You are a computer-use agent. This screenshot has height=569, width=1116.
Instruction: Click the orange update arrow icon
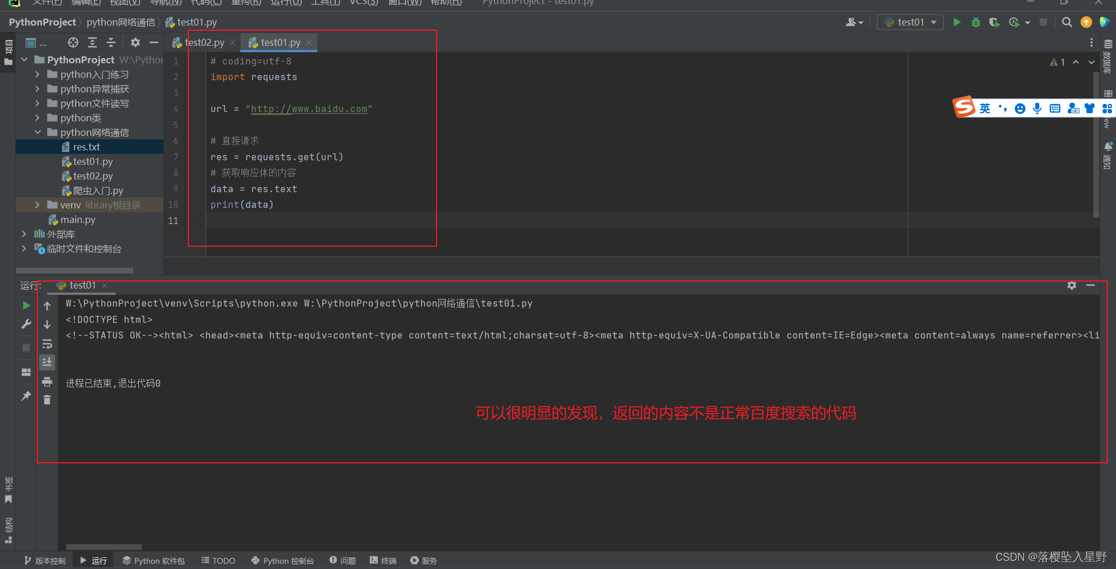pyautogui.click(x=1086, y=22)
